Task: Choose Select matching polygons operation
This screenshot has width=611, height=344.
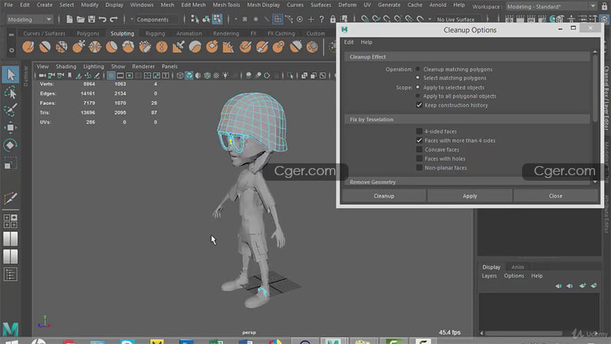Action: tap(418, 78)
